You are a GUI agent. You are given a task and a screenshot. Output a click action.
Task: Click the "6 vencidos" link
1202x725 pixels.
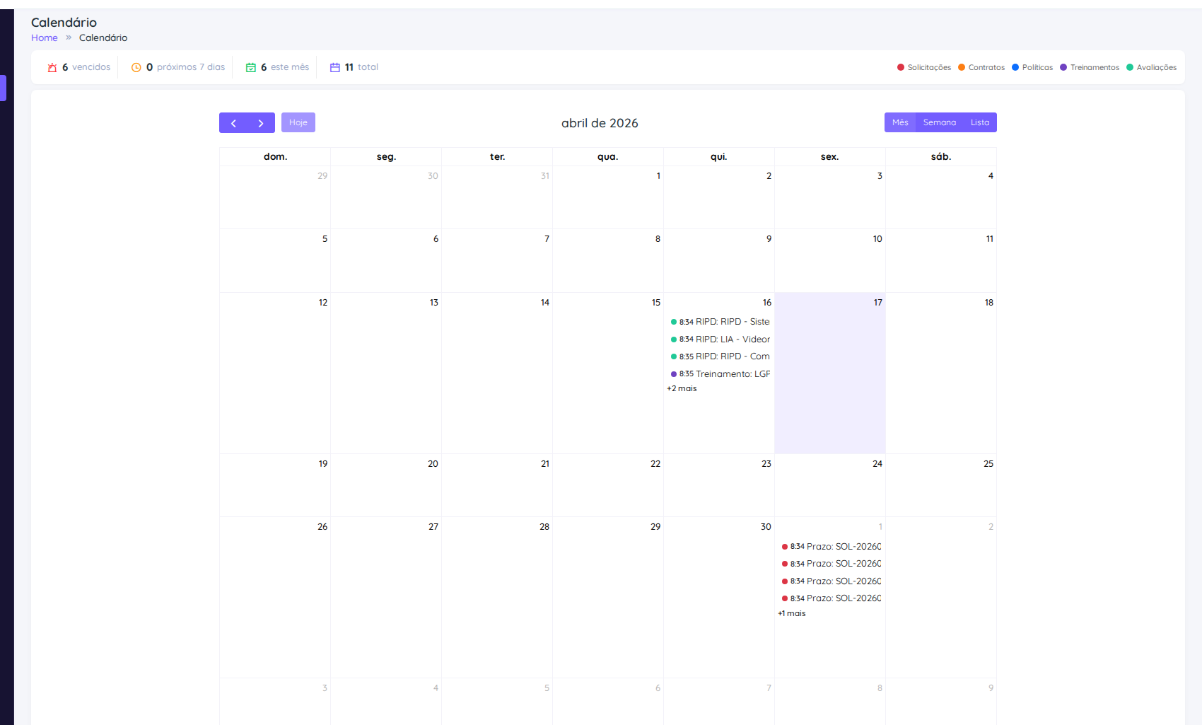(x=86, y=66)
